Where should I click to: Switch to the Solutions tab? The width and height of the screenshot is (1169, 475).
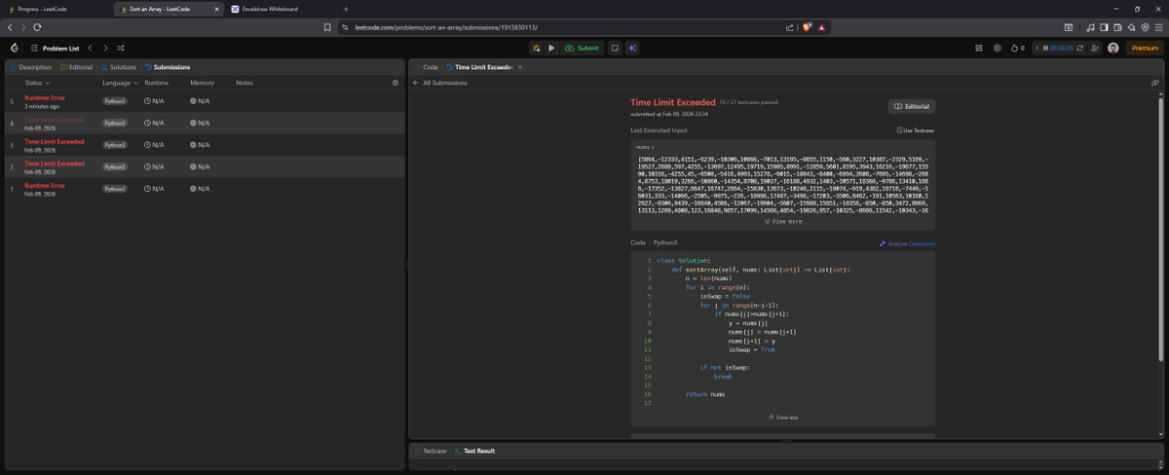coord(119,67)
